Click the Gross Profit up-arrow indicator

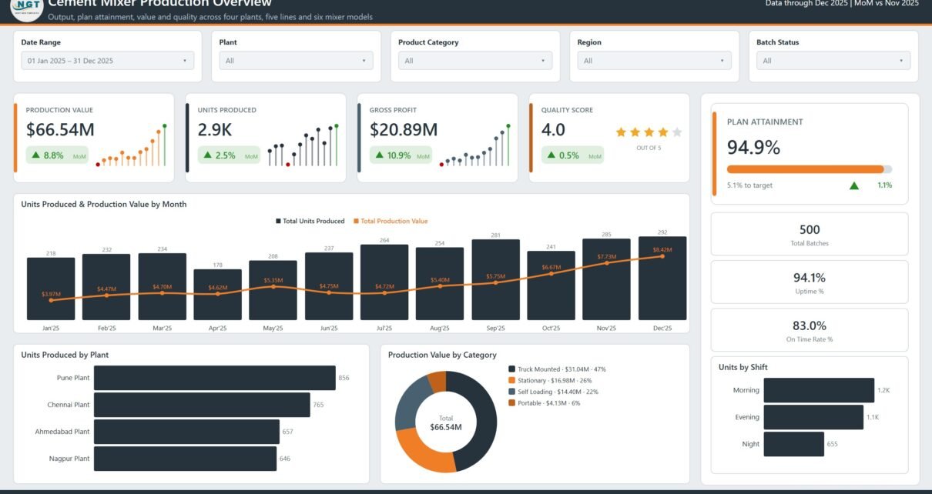380,155
